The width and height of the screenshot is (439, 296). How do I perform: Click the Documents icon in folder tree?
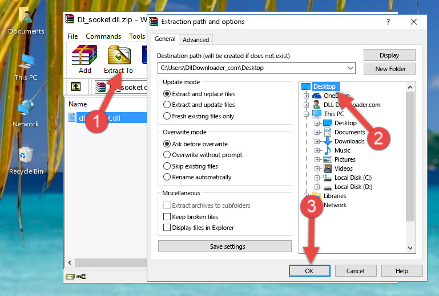[x=328, y=132]
